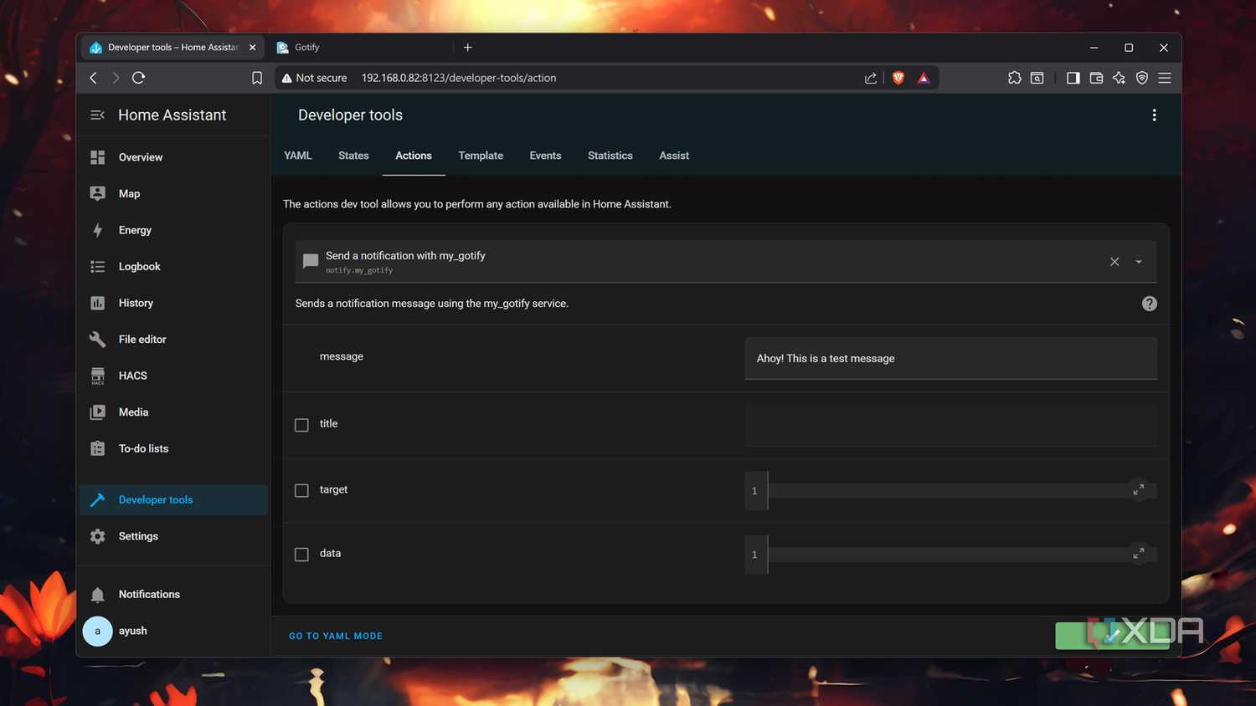The width and height of the screenshot is (1256, 706).
Task: Switch to the Events tab
Action: 545,156
